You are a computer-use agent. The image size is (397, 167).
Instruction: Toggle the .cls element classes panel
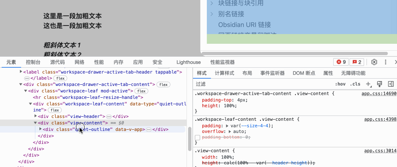pyautogui.click(x=355, y=84)
